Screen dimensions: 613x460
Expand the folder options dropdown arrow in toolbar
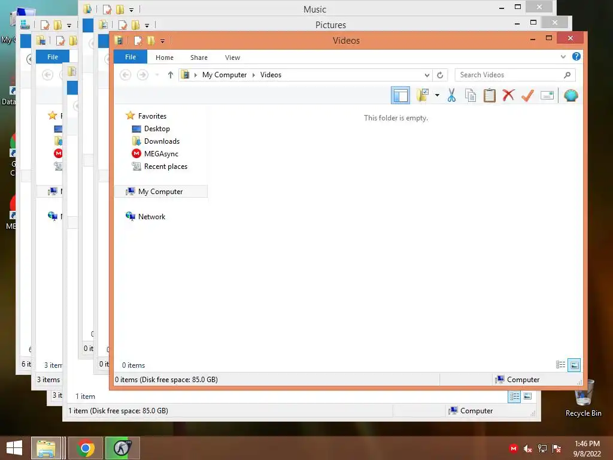point(437,95)
